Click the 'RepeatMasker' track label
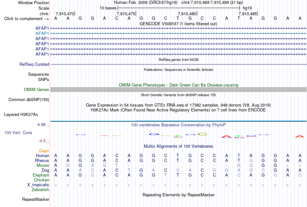The image size is (307, 207). tap(36, 200)
